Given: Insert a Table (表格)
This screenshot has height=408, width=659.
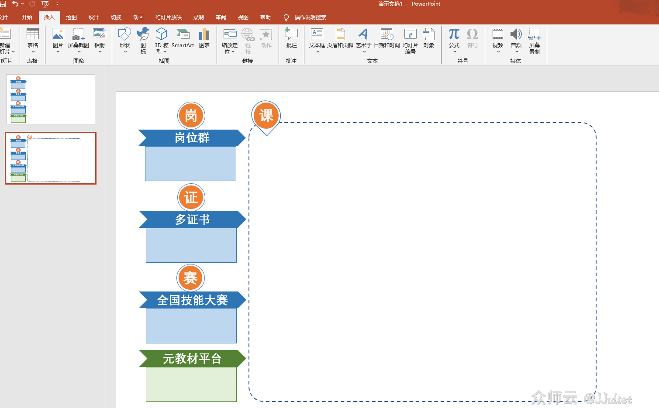Looking at the screenshot, I should pos(33,40).
